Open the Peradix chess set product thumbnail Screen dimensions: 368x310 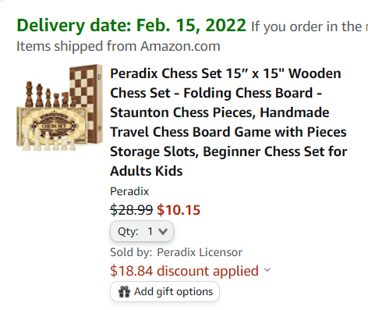point(59,108)
